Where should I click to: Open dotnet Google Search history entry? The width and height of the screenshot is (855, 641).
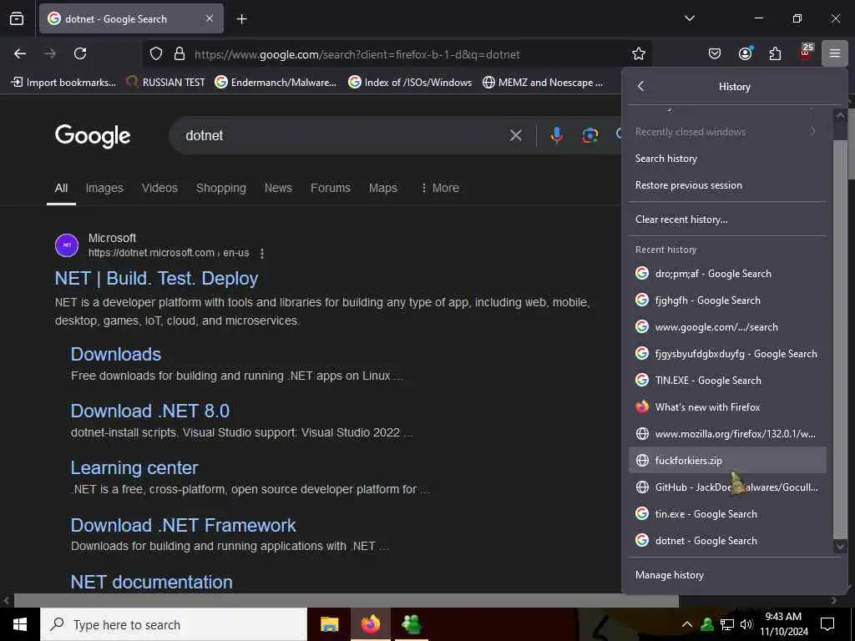[727, 541]
